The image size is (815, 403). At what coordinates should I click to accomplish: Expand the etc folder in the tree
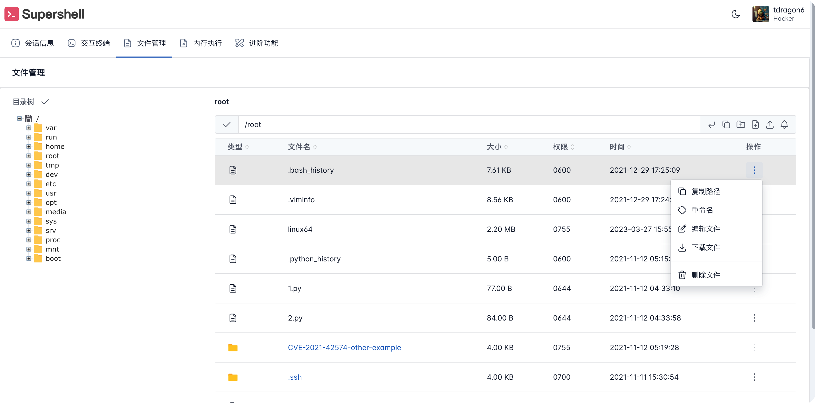(x=28, y=183)
